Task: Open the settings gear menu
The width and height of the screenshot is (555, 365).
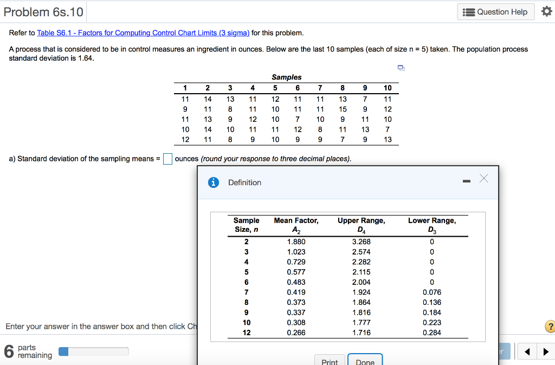Action: tap(546, 12)
